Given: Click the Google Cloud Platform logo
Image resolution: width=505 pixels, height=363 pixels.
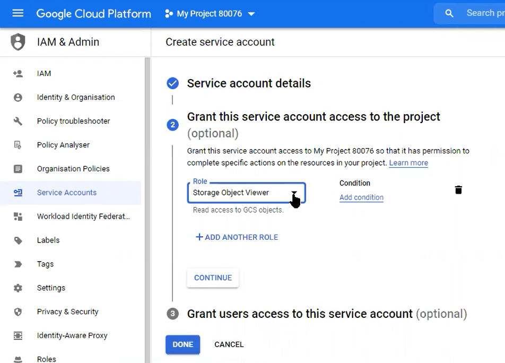Looking at the screenshot, I should point(93,13).
